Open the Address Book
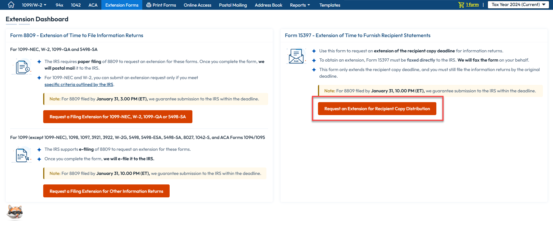 pos(268,5)
